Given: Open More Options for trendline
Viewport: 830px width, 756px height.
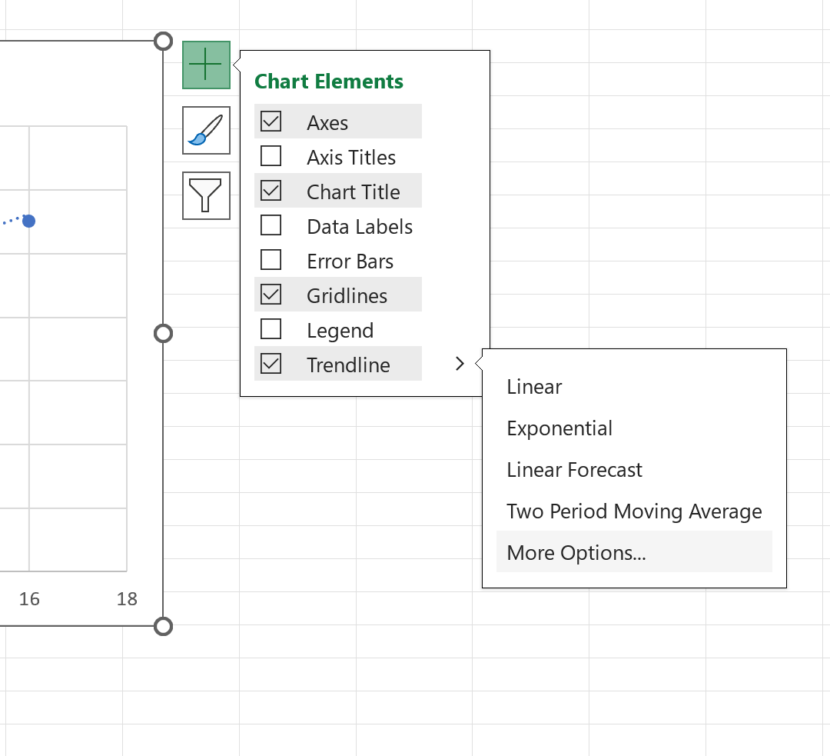Looking at the screenshot, I should click(x=634, y=552).
